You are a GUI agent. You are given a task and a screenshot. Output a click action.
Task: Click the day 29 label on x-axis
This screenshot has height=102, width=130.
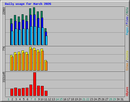click(x=114, y=99)
